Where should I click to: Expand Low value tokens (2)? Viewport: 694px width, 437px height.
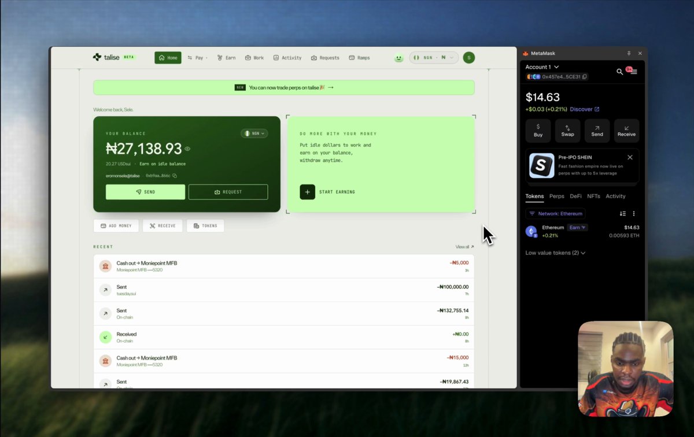pos(555,253)
